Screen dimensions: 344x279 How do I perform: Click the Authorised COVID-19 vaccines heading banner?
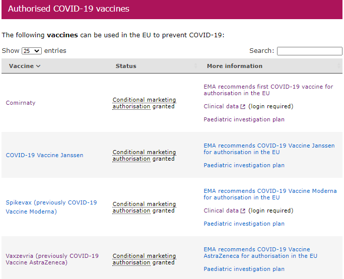(172, 9)
